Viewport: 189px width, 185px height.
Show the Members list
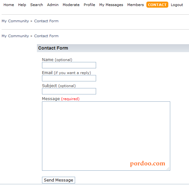coord(136,5)
